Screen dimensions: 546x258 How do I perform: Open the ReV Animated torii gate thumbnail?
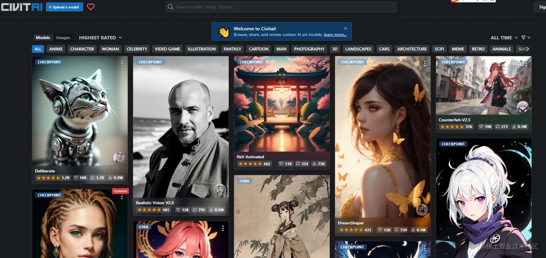tap(282, 104)
